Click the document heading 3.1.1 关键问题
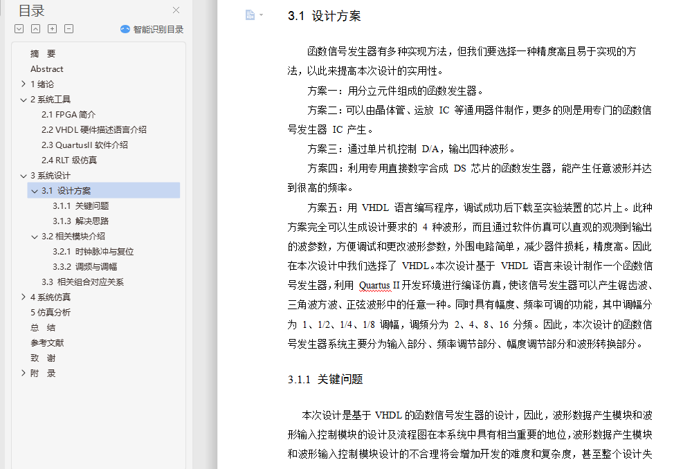692x469 pixels. pos(325,380)
